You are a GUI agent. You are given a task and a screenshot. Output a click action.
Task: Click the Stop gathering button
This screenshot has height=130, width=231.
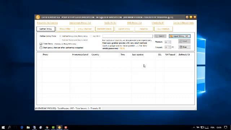point(184,47)
